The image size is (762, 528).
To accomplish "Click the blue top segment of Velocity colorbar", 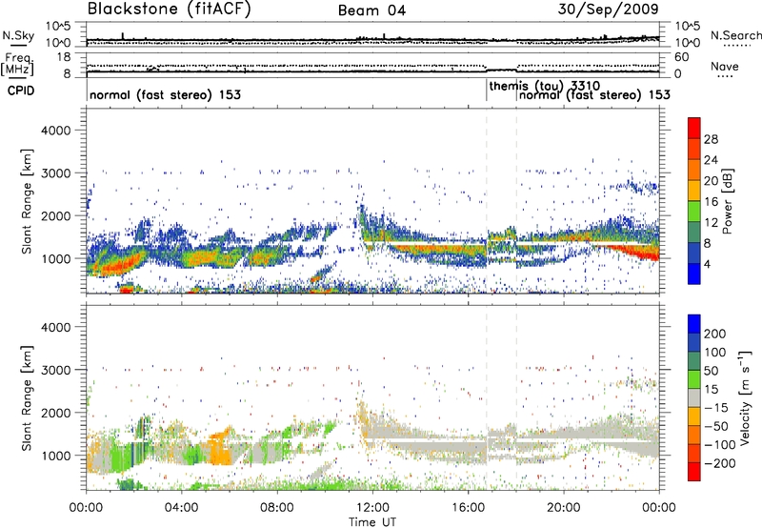I will click(694, 323).
